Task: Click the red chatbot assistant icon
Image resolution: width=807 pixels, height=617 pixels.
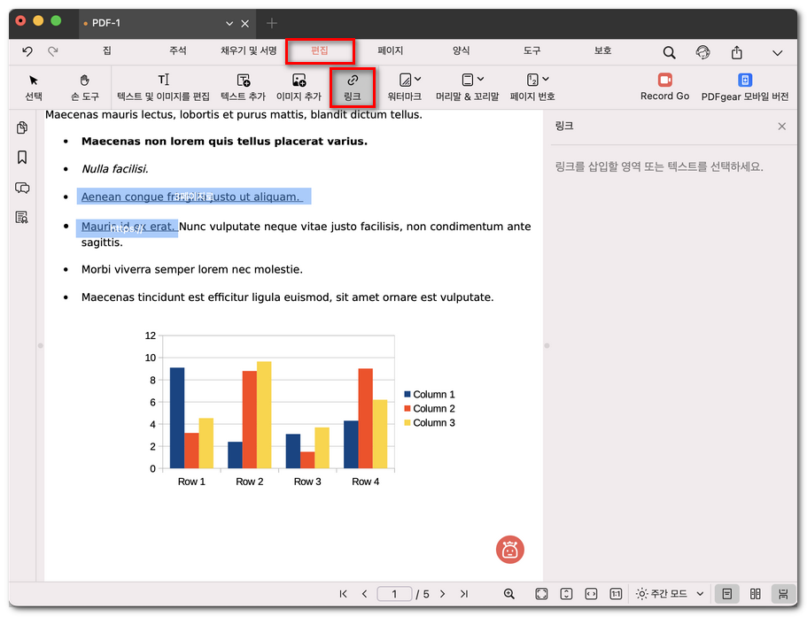Action: click(509, 550)
